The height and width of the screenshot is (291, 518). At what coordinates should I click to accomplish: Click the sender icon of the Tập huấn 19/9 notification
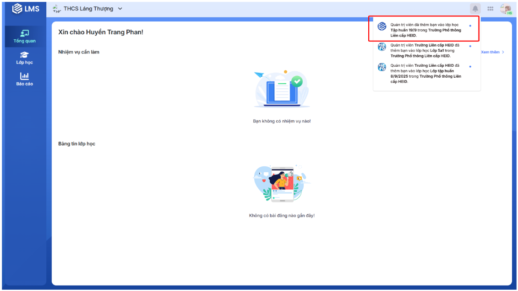pos(382,26)
